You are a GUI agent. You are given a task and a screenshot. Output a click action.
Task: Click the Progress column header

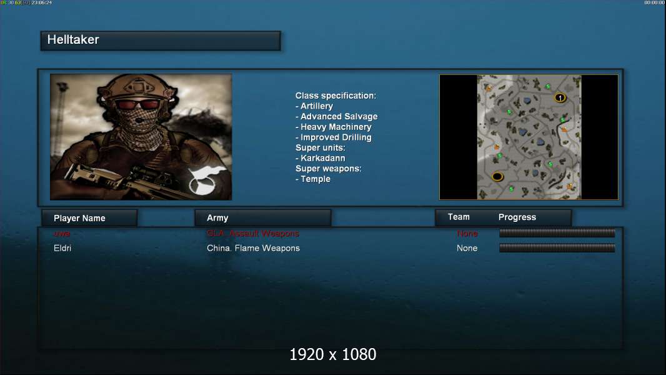tap(517, 217)
